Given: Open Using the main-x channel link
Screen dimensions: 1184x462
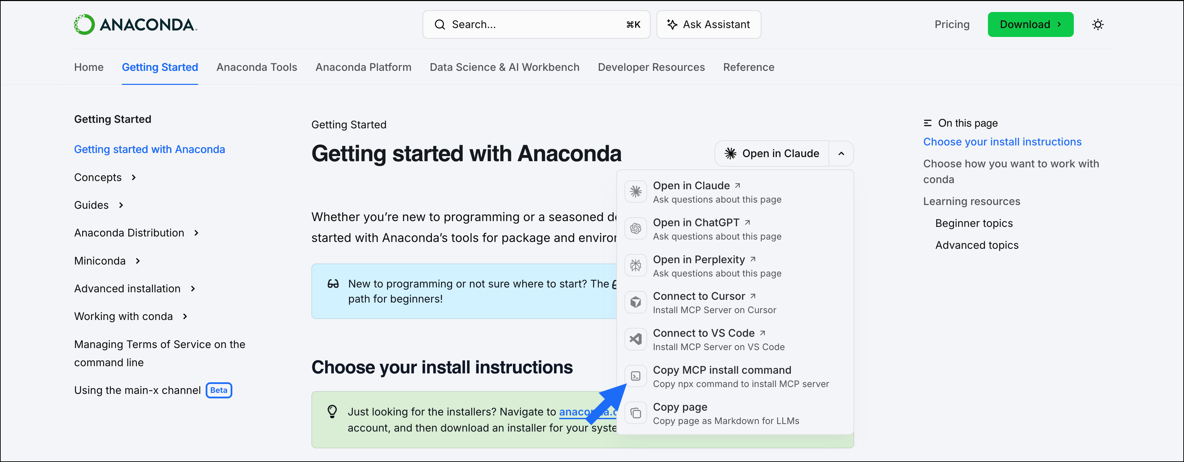Looking at the screenshot, I should tap(138, 390).
